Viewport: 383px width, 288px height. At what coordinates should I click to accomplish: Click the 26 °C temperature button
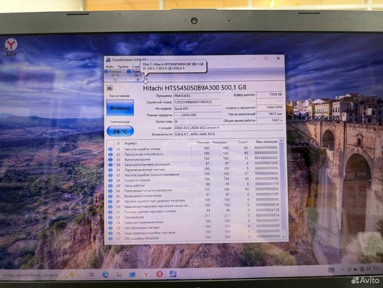tap(120, 131)
